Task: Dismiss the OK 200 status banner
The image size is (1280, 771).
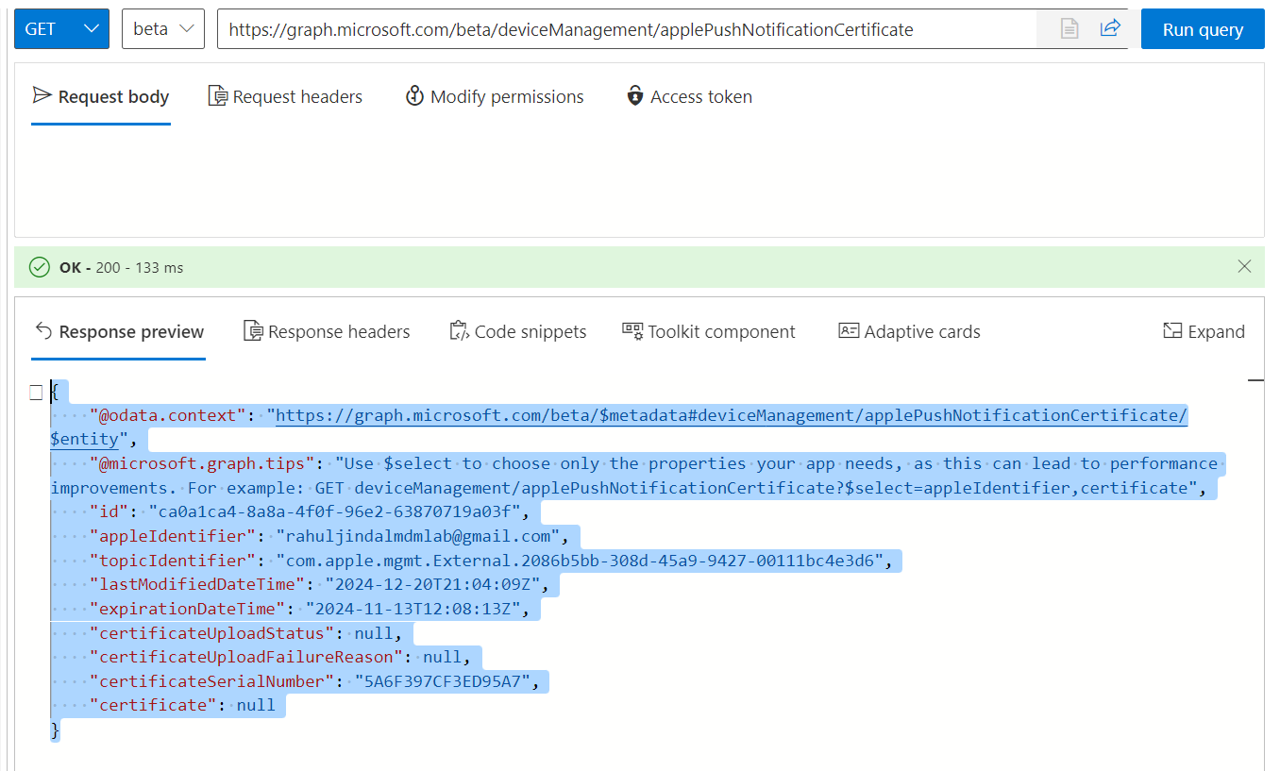Action: [x=1244, y=267]
